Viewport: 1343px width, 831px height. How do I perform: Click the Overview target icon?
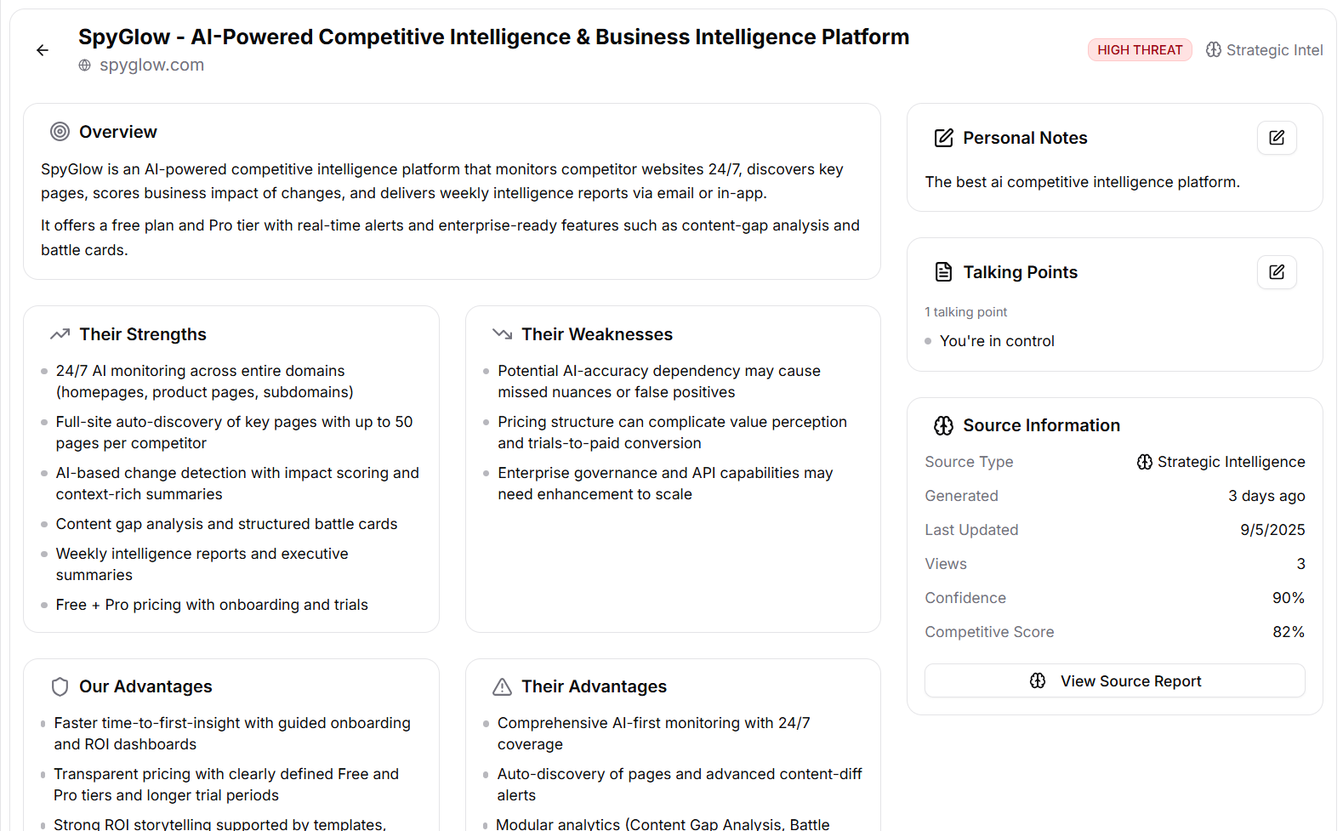point(60,132)
